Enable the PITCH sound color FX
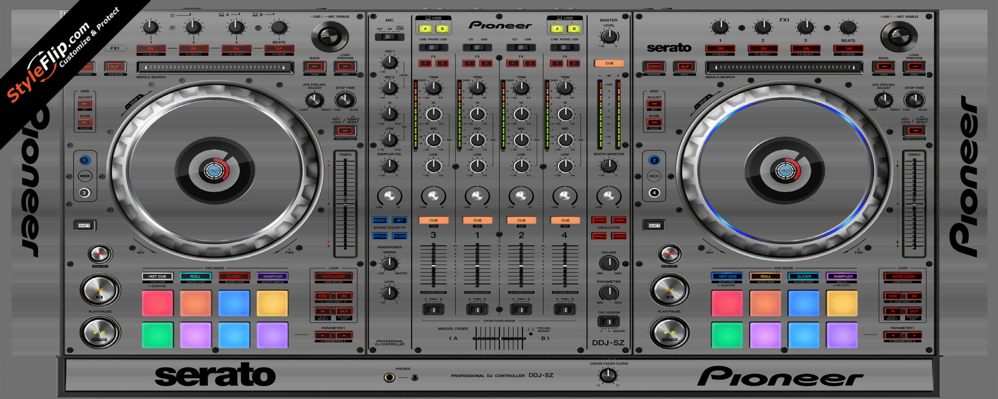The height and width of the screenshot is (399, 998). point(380,236)
